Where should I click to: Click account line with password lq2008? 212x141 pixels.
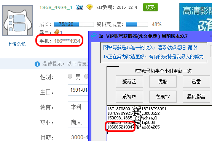[x=131, y=122]
